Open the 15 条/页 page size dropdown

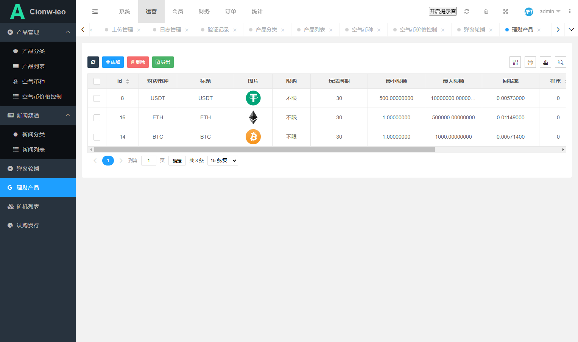(223, 161)
